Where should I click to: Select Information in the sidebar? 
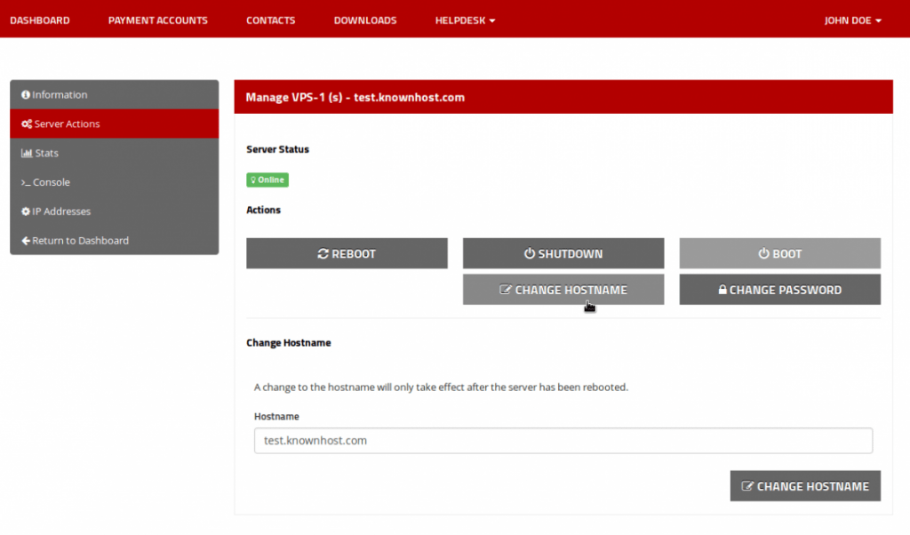point(115,94)
